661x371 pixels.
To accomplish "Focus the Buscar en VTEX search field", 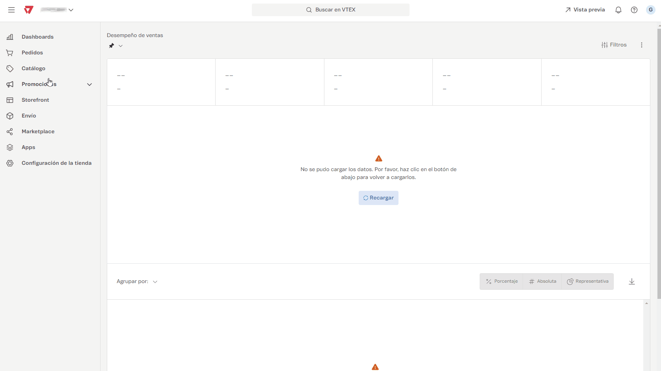I will pos(330,10).
